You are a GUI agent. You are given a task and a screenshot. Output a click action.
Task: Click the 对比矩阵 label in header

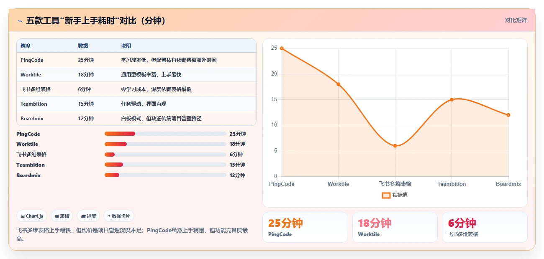point(516,20)
